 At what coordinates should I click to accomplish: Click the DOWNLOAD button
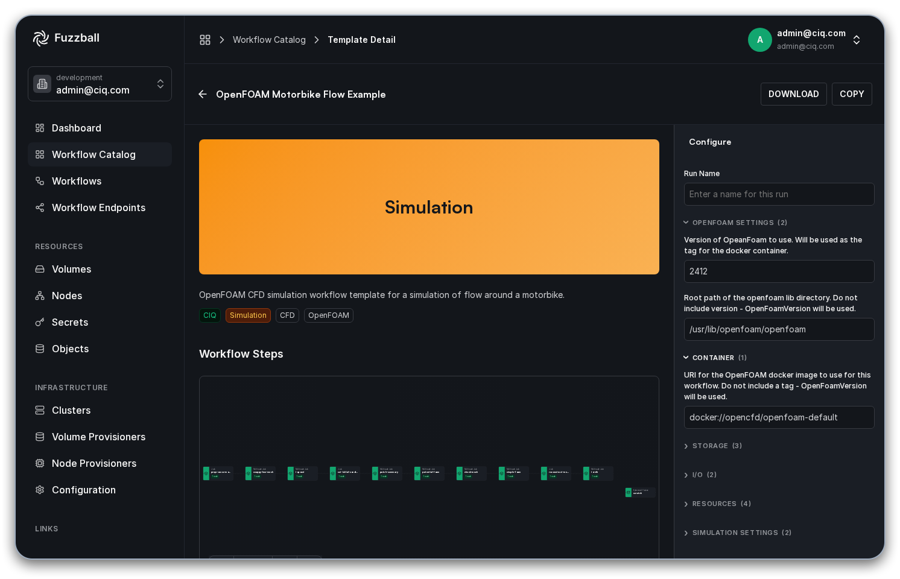[x=793, y=94]
